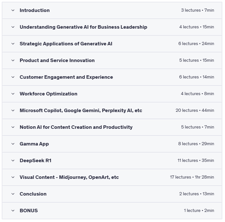The width and height of the screenshot is (225, 222).
Task: Expand the Introduction section chevron
Action: (x=13, y=10)
